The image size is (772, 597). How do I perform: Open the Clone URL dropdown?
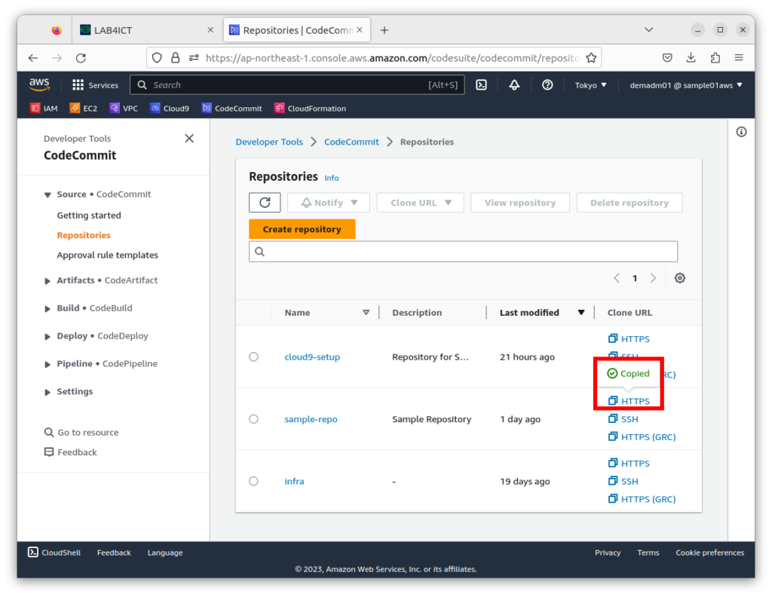(x=420, y=202)
